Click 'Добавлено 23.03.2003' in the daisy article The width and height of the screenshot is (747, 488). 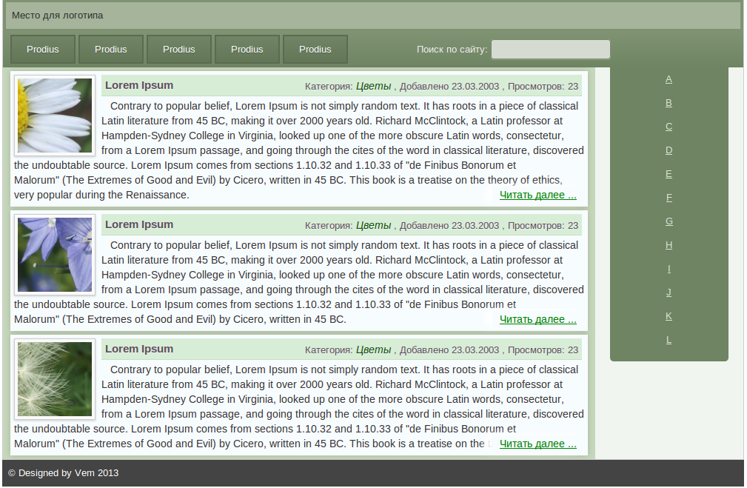(449, 86)
